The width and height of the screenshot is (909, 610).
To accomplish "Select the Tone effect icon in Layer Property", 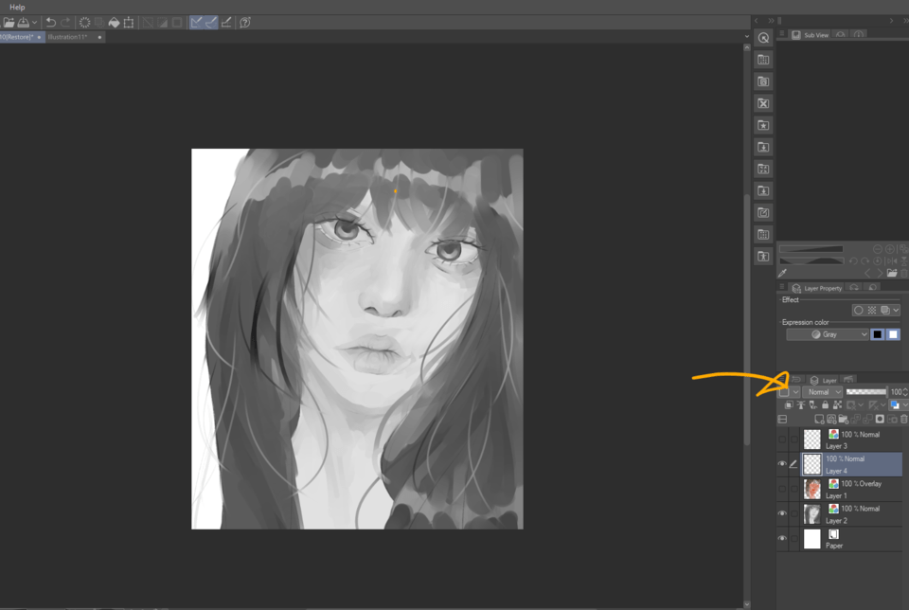I will (872, 310).
